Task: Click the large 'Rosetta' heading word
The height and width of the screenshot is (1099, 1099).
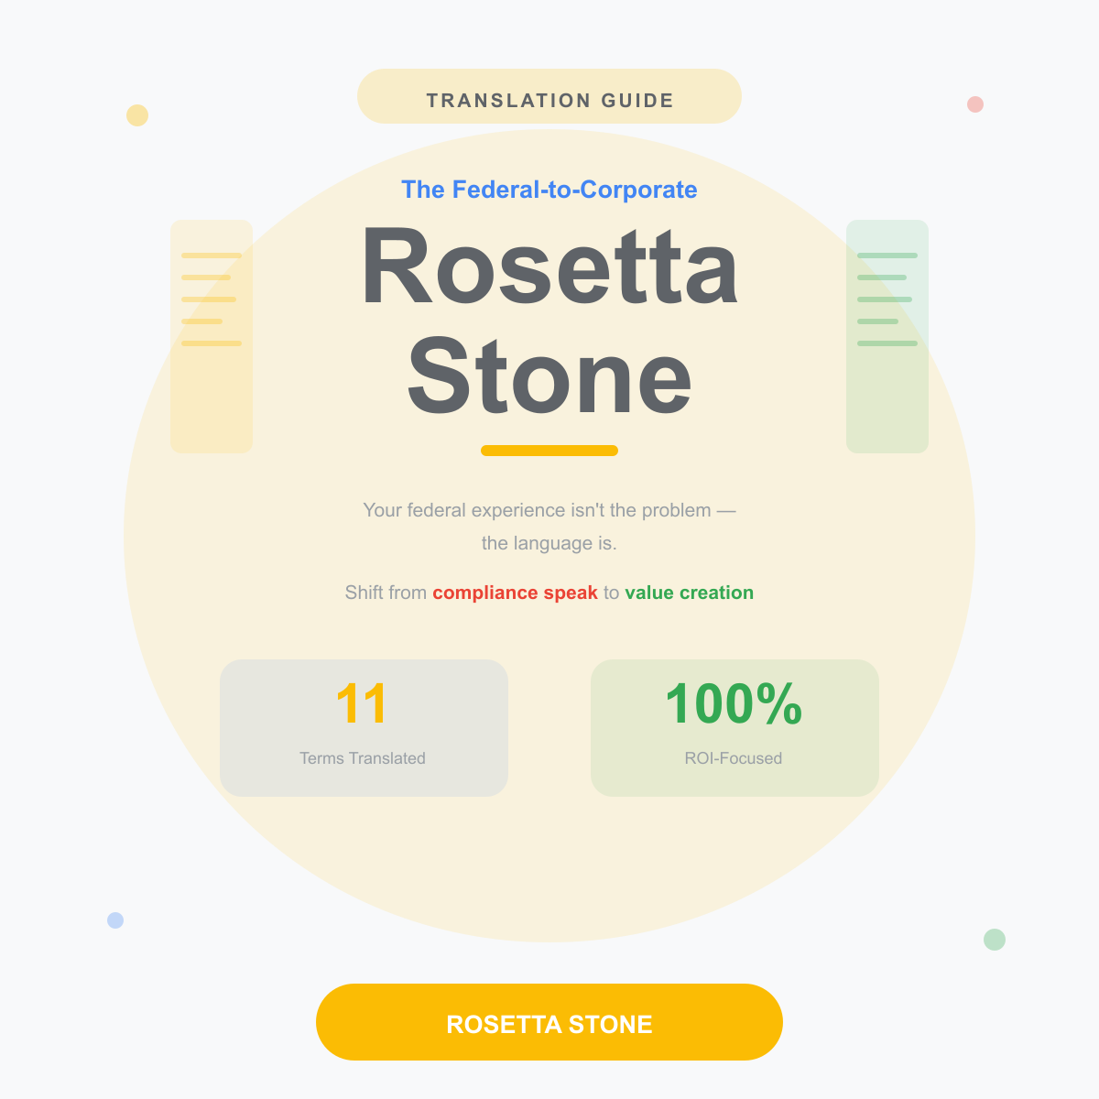Action: click(x=549, y=267)
